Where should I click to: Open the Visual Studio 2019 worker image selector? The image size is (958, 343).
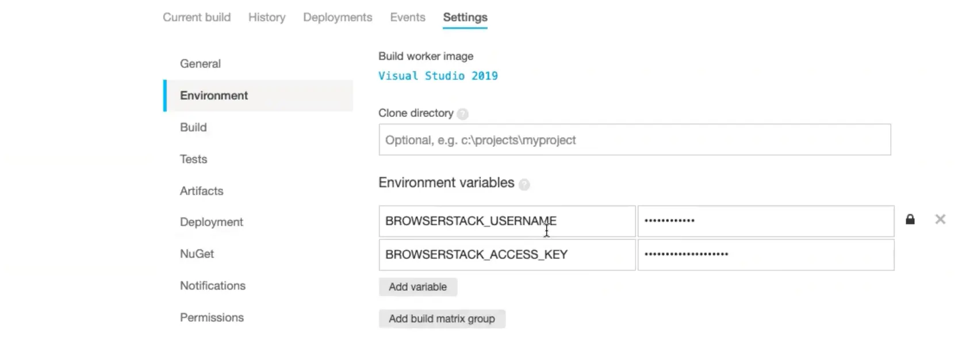pyautogui.click(x=438, y=76)
